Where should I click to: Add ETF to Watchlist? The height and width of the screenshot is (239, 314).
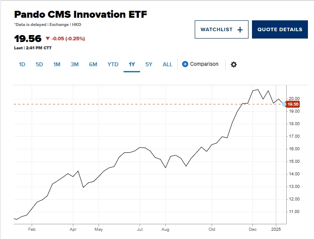click(x=221, y=29)
